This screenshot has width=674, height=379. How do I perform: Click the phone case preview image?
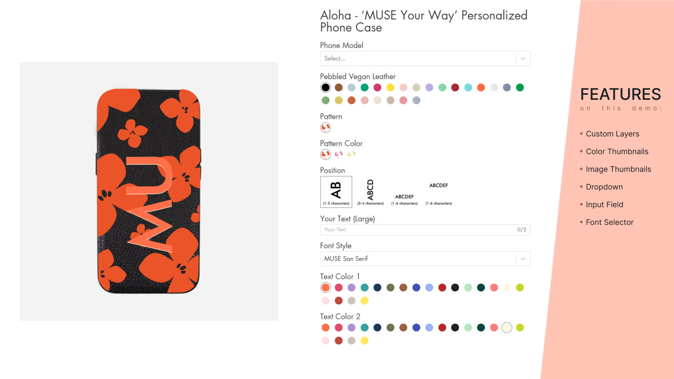coord(148,191)
